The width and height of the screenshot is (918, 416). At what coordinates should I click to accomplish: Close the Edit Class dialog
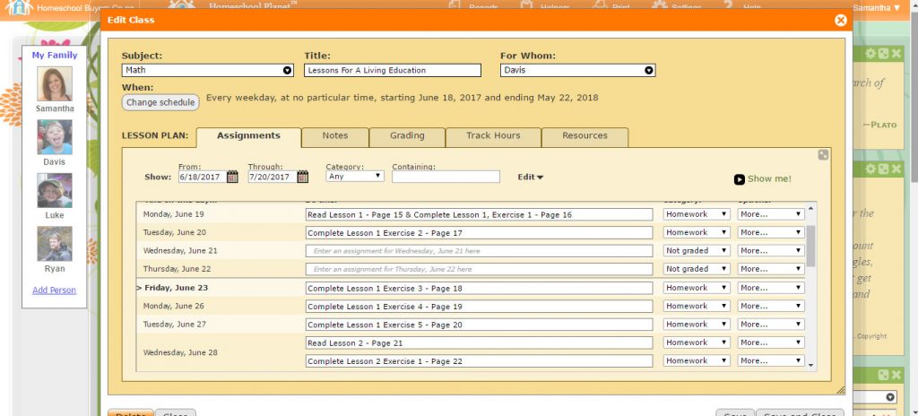(x=840, y=20)
